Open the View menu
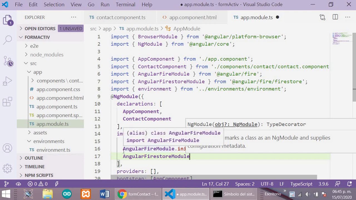 point(76,4)
